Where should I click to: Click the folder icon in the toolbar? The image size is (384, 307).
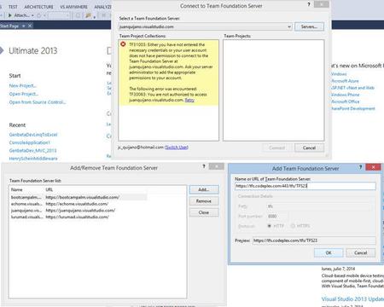[89, 15]
